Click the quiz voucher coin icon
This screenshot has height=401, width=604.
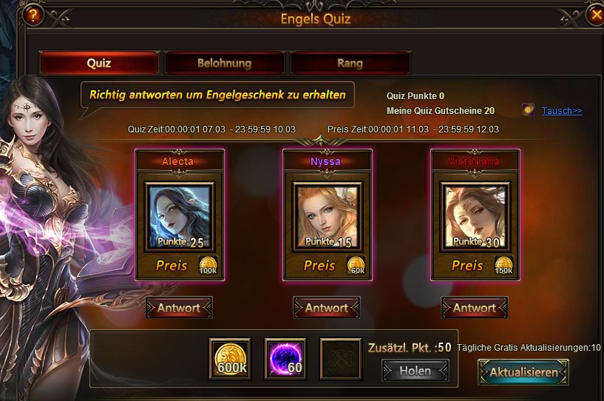pyautogui.click(x=528, y=110)
